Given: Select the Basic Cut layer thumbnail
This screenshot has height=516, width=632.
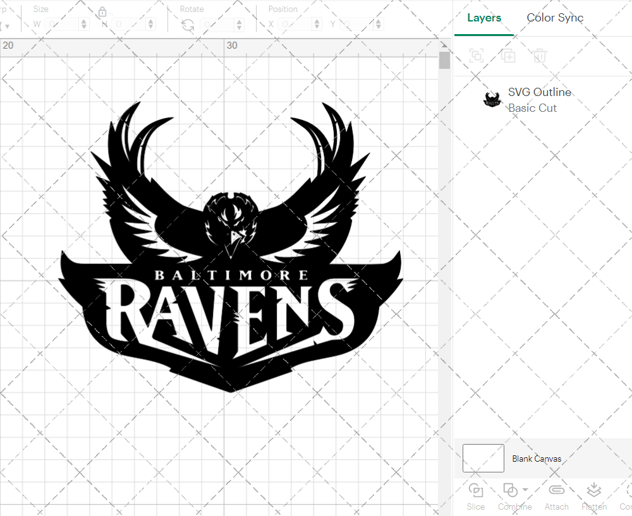Looking at the screenshot, I should 492,99.
